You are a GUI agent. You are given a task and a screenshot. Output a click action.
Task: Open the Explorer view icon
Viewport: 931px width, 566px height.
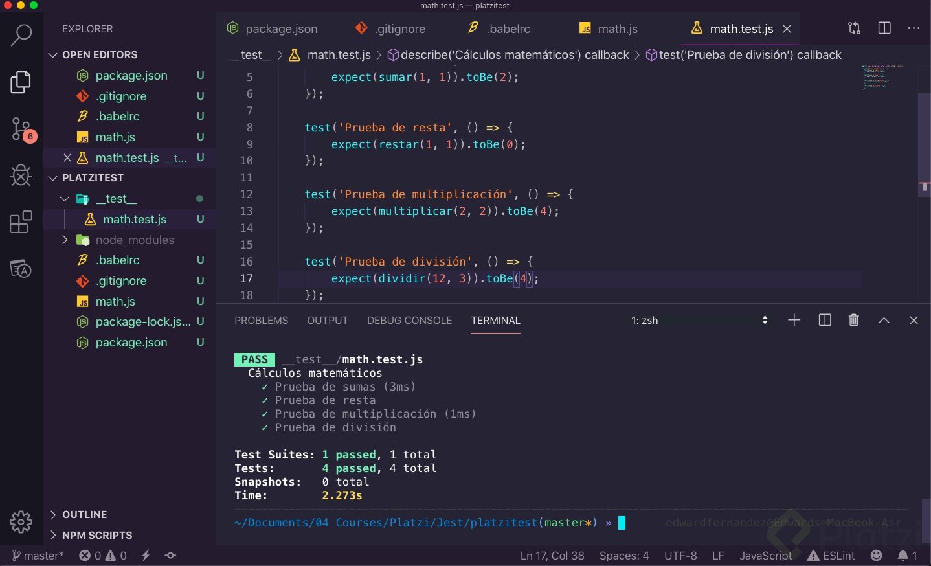(21, 82)
